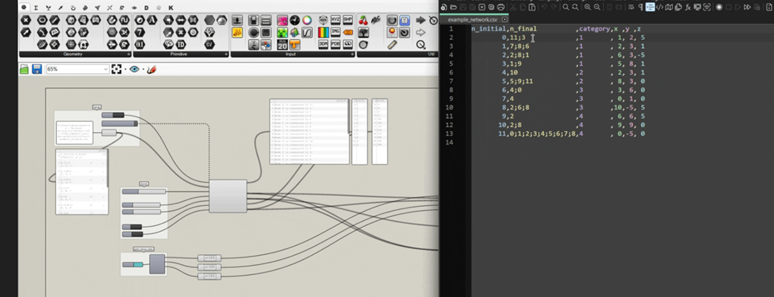
Task: Select the yellow Panel component icon
Action: [237, 32]
